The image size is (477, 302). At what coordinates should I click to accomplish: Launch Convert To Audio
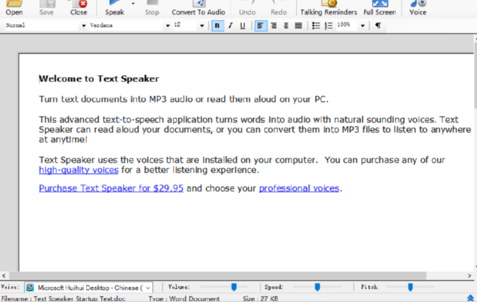[x=199, y=8]
